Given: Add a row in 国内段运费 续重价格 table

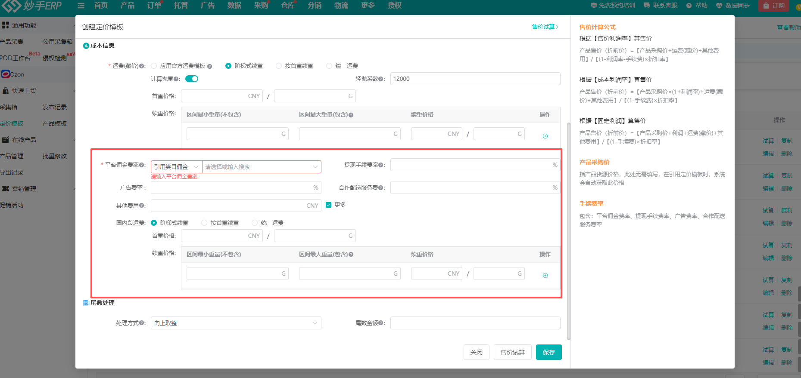Looking at the screenshot, I should (545, 275).
